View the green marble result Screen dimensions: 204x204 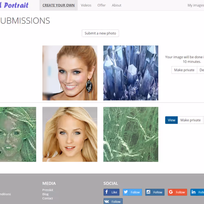171,120
